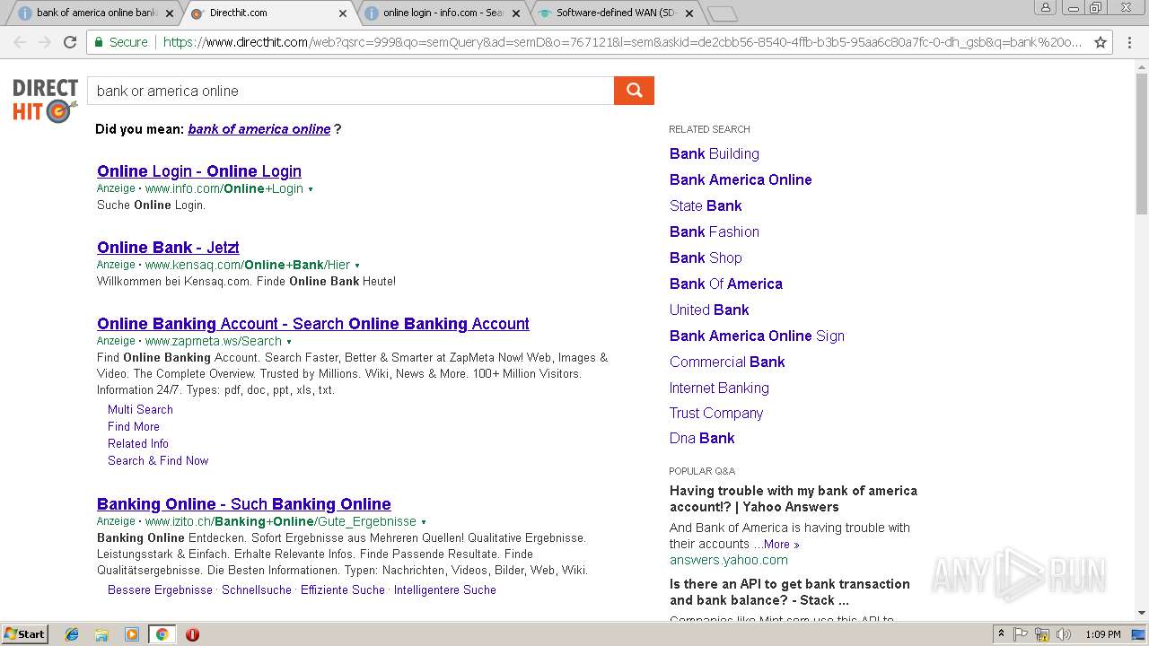
Task: Click the browser forward arrow
Action: point(45,42)
